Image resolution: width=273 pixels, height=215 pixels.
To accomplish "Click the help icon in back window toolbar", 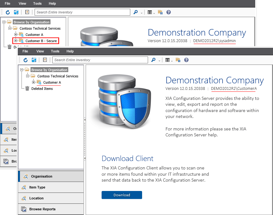I will [x=169, y=12].
